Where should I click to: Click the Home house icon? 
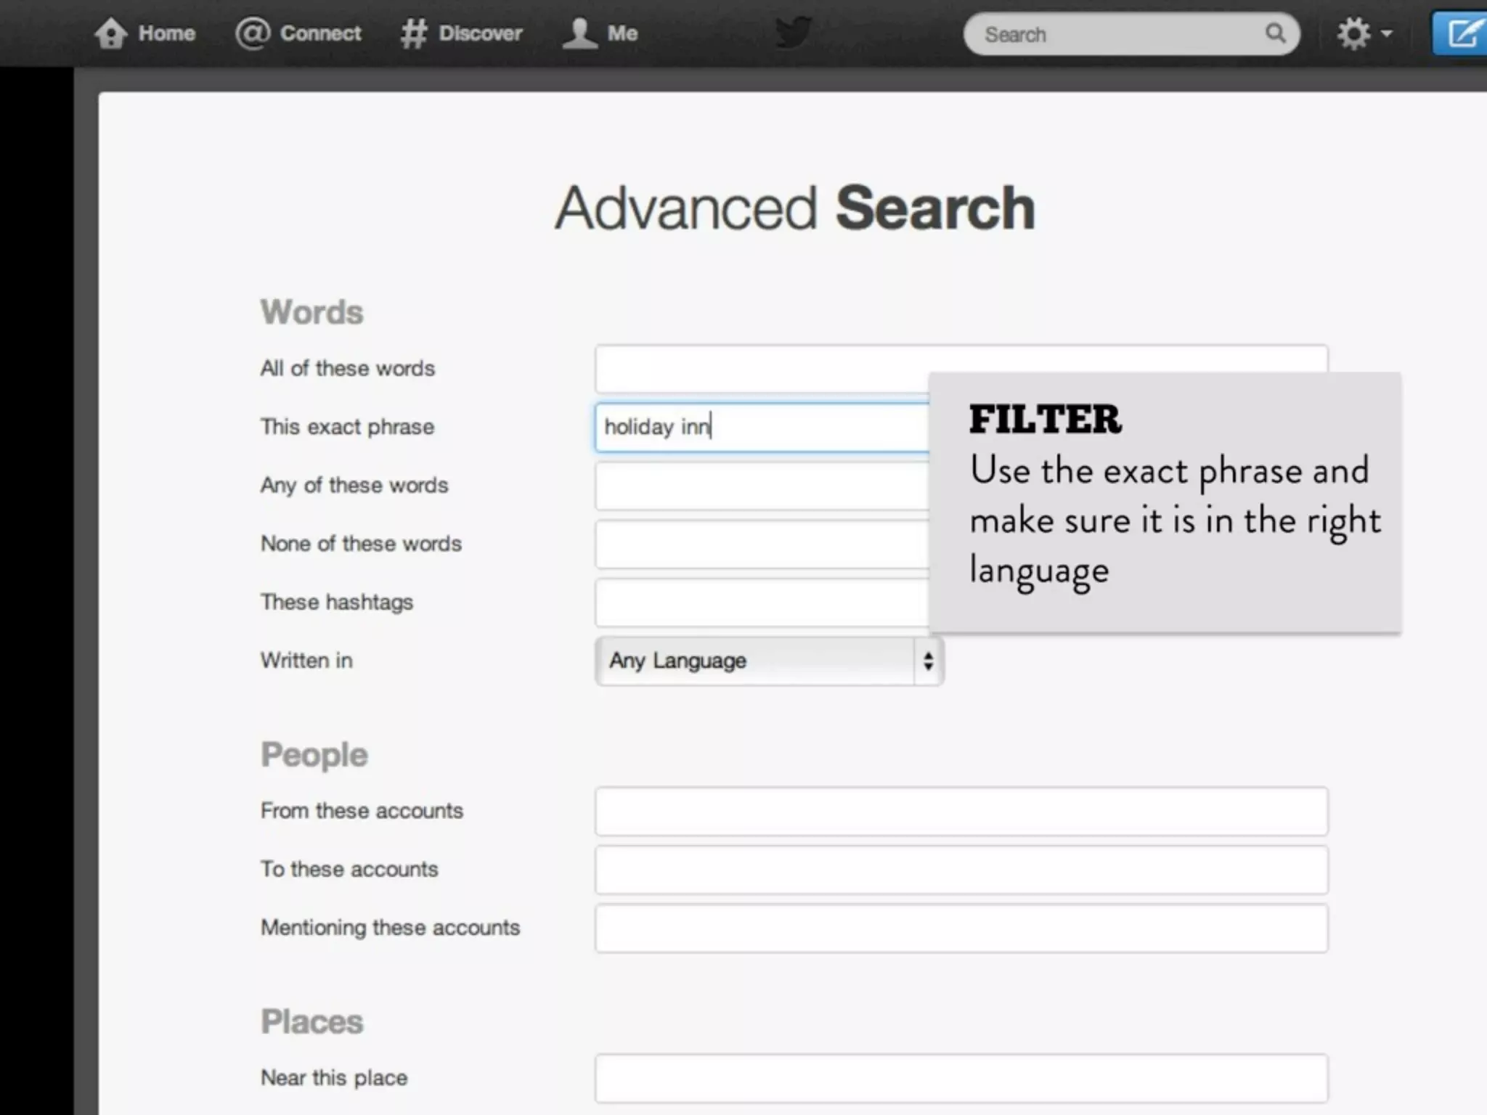coord(110,33)
